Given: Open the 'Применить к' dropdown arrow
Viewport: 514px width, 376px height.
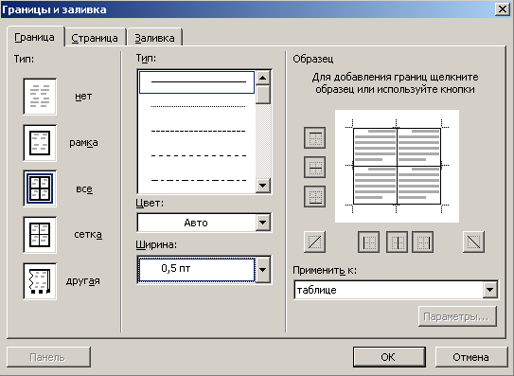Looking at the screenshot, I should (490, 290).
